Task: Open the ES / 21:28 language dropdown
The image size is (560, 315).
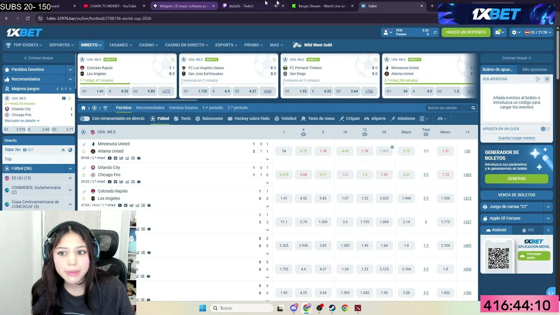Action: pyautogui.click(x=539, y=32)
